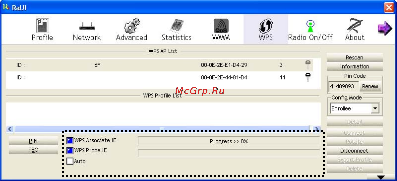Select the WPS icon in toolbar
The width and height of the screenshot is (397, 181).
click(x=266, y=26)
